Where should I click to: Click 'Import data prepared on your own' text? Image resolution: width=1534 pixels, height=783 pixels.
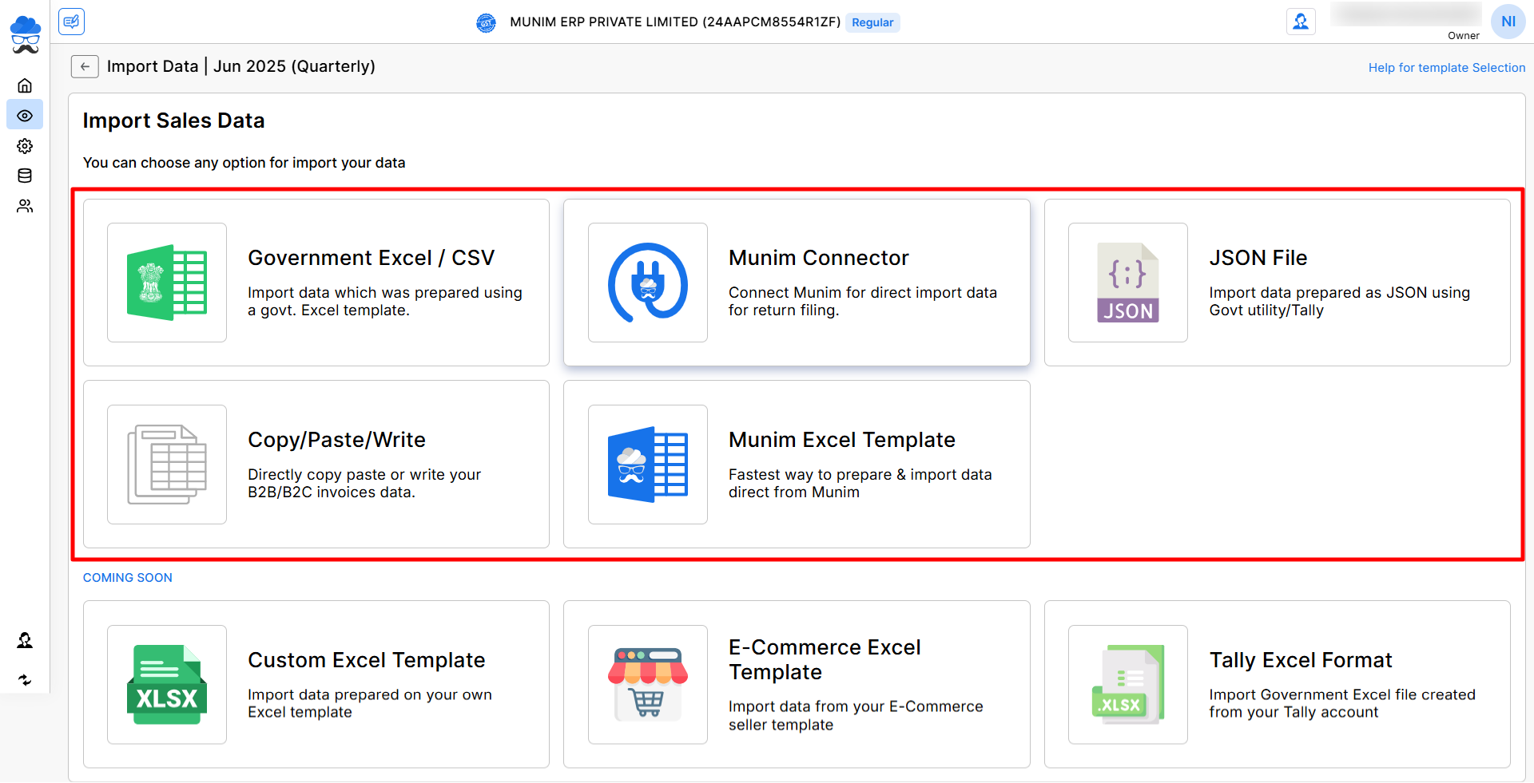[370, 704]
